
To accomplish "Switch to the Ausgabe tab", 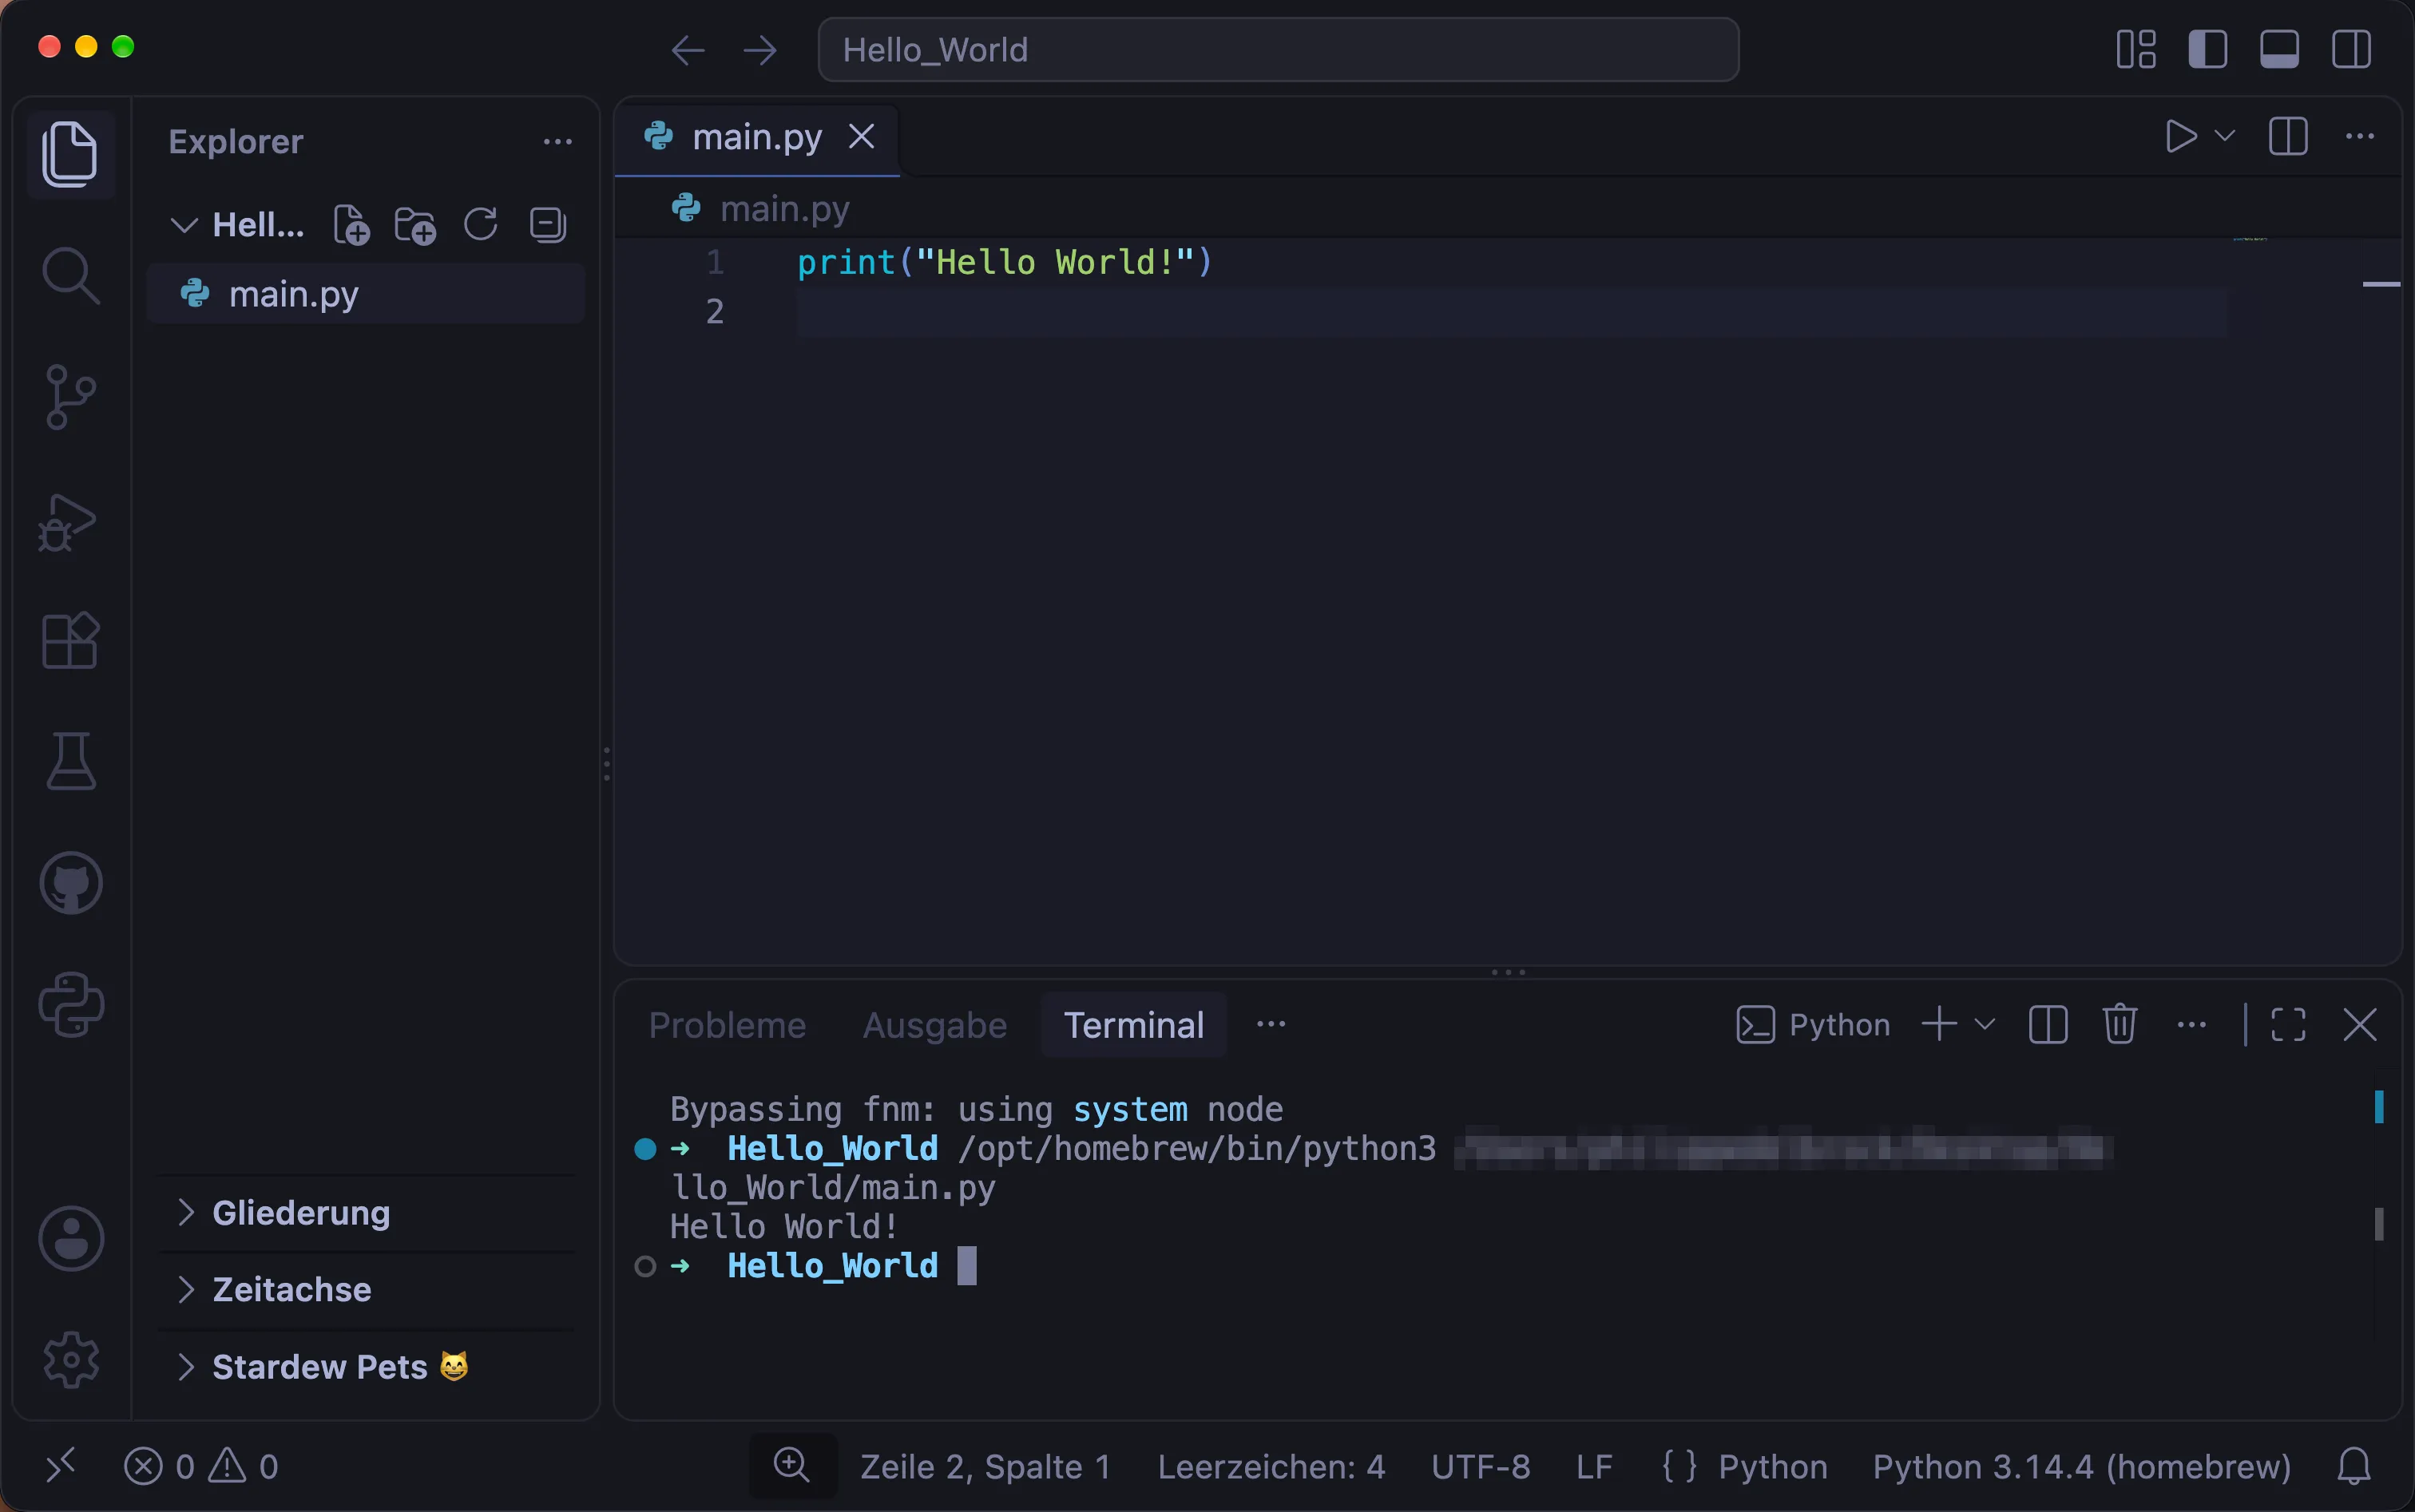I will click(x=934, y=1025).
